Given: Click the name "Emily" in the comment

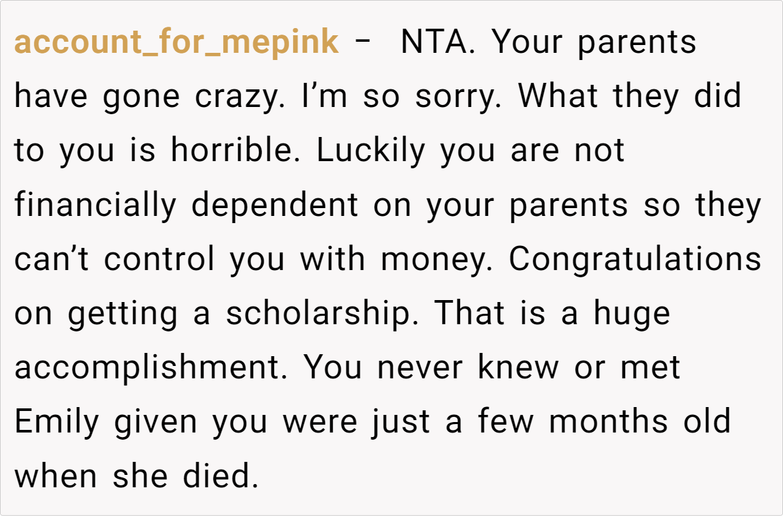Looking at the screenshot, I should (57, 422).
